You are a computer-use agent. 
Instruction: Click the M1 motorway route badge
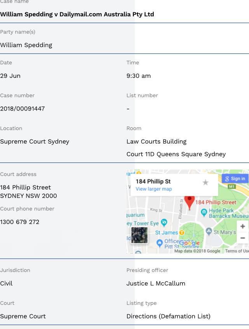(232, 187)
